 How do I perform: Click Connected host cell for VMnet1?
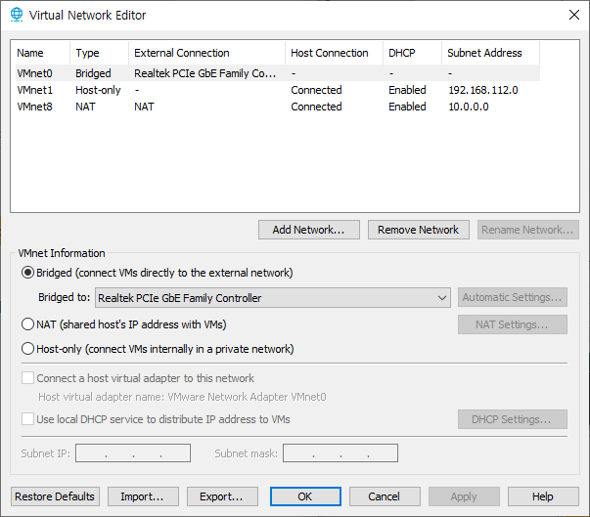[316, 90]
